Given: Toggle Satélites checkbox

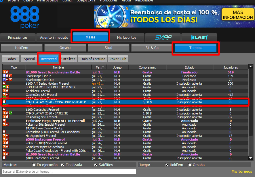Looking at the screenshot, I should 96,165.
